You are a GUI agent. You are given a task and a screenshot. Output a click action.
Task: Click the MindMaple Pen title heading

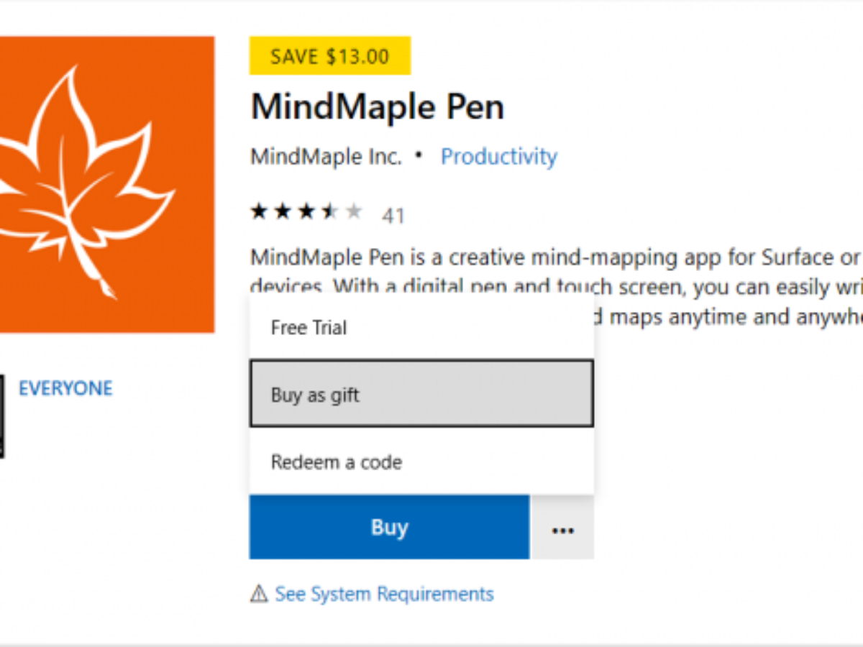pos(377,108)
